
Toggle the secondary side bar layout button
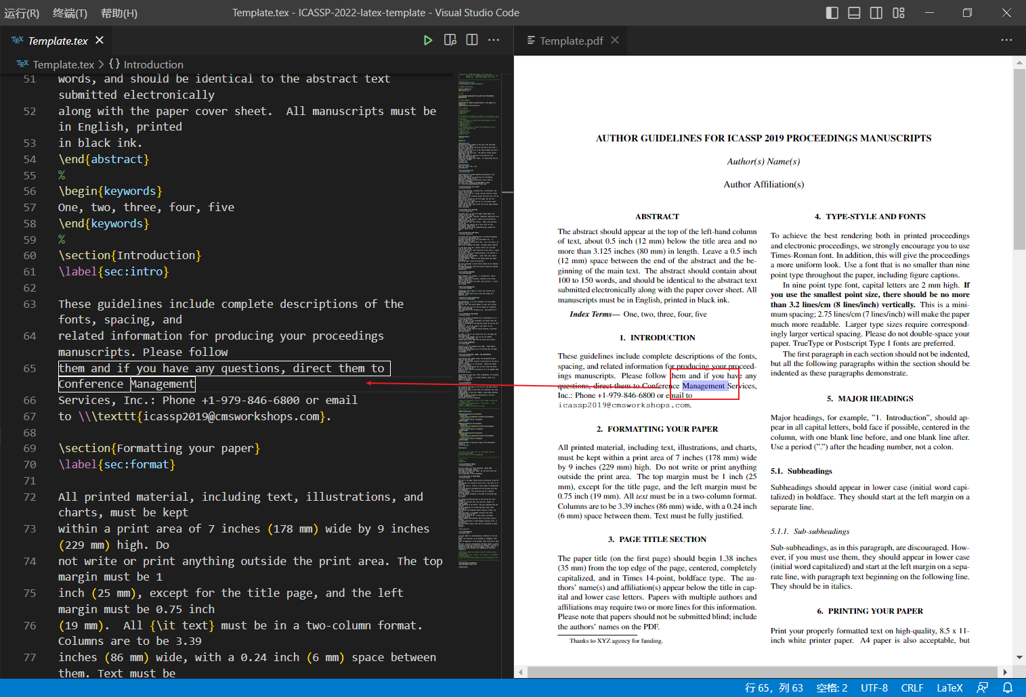point(876,13)
